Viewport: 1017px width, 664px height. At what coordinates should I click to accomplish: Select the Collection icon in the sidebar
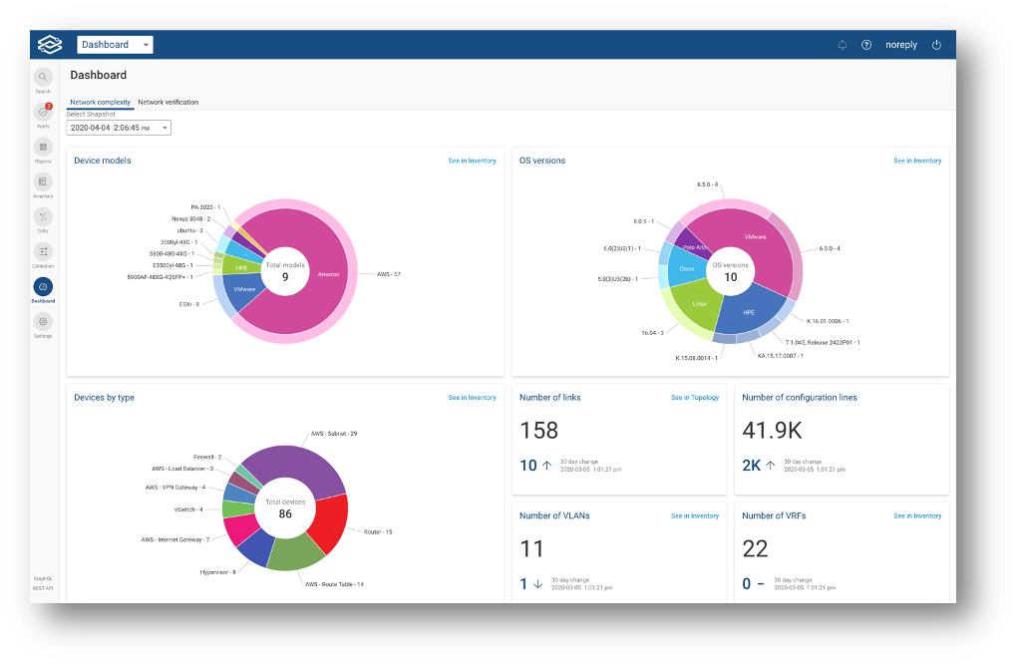43,252
